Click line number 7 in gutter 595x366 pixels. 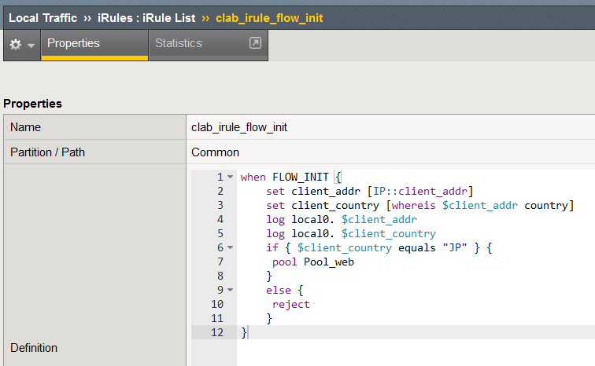(x=220, y=262)
